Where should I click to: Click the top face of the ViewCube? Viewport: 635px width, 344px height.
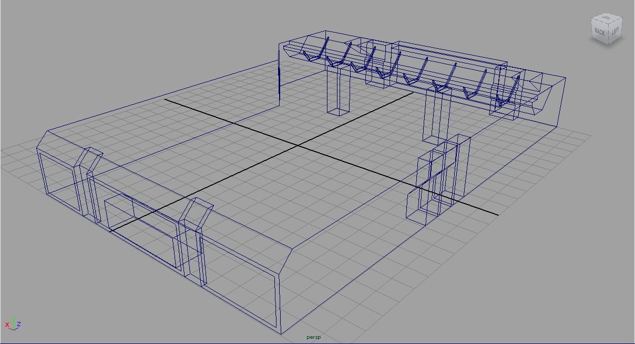point(606,18)
